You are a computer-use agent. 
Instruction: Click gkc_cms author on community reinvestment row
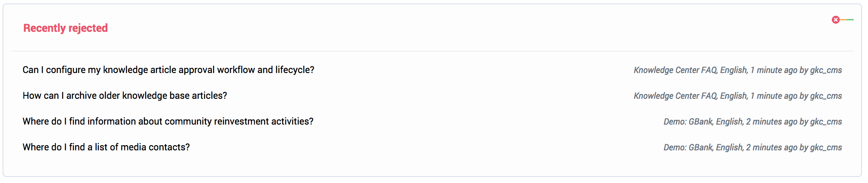coord(826,122)
